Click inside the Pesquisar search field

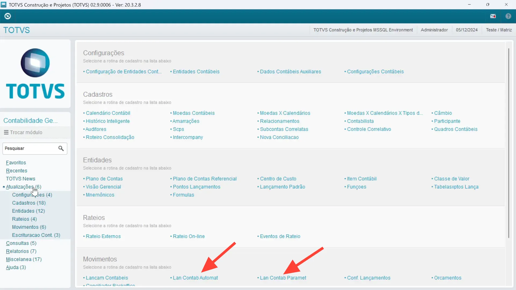click(x=30, y=148)
